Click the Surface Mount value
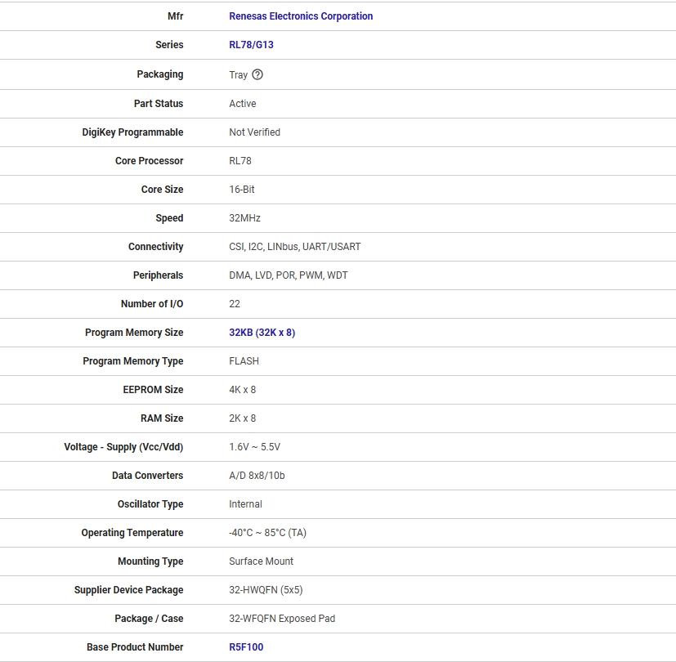The width and height of the screenshot is (676, 662). click(x=261, y=561)
